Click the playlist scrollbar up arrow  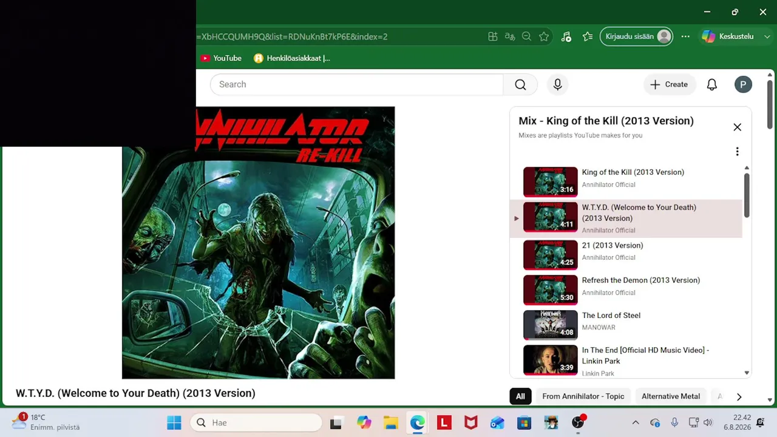point(747,168)
